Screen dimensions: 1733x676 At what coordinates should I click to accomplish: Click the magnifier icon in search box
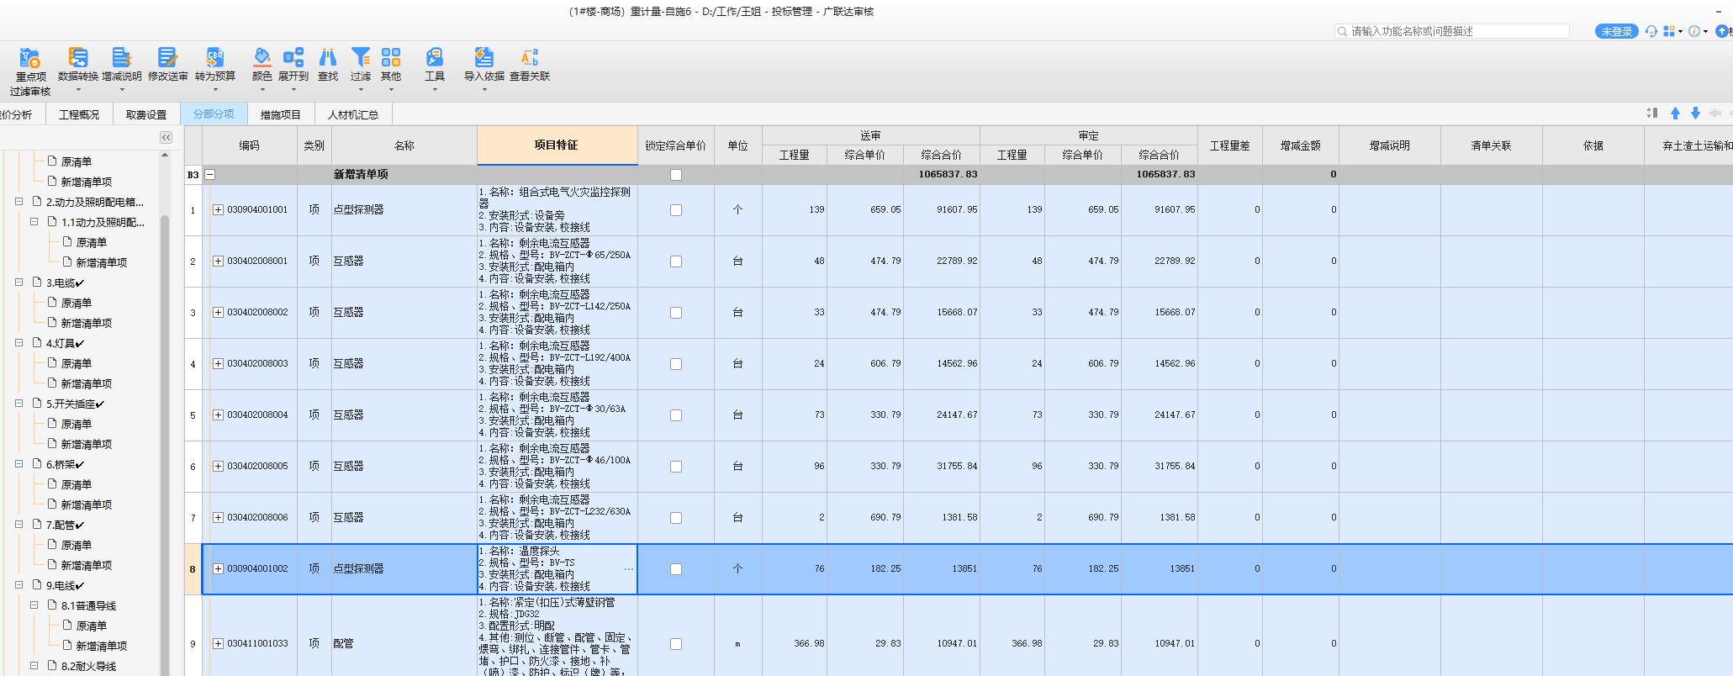[1342, 31]
